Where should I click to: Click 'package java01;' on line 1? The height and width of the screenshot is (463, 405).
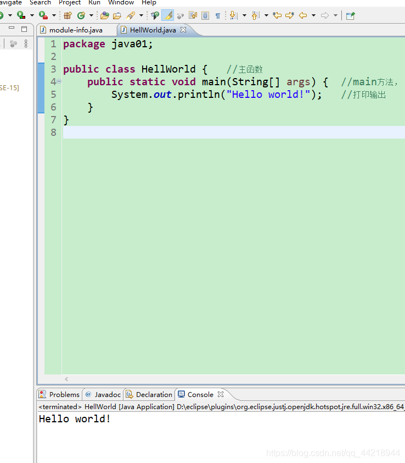coord(108,45)
